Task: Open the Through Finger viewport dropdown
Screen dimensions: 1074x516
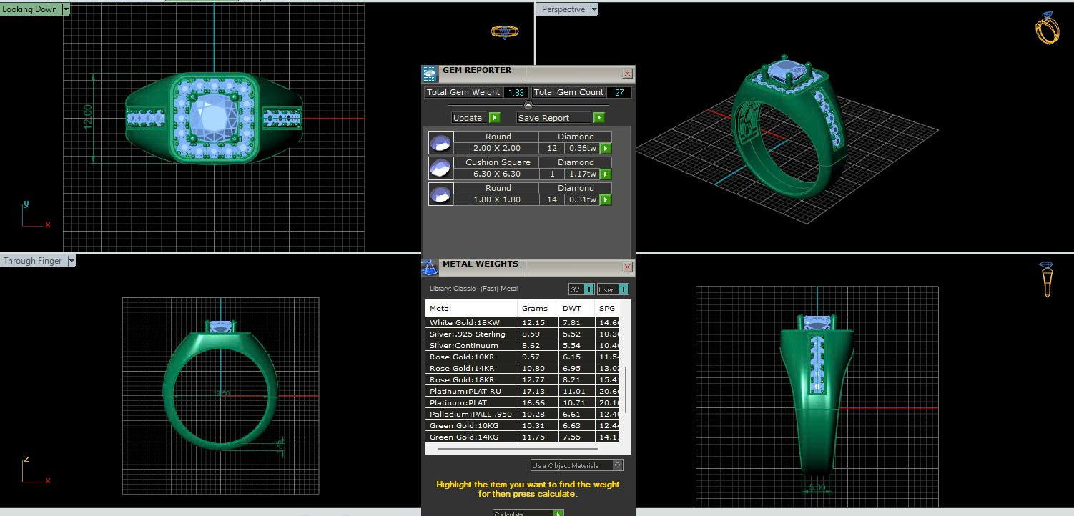Action: (x=71, y=261)
